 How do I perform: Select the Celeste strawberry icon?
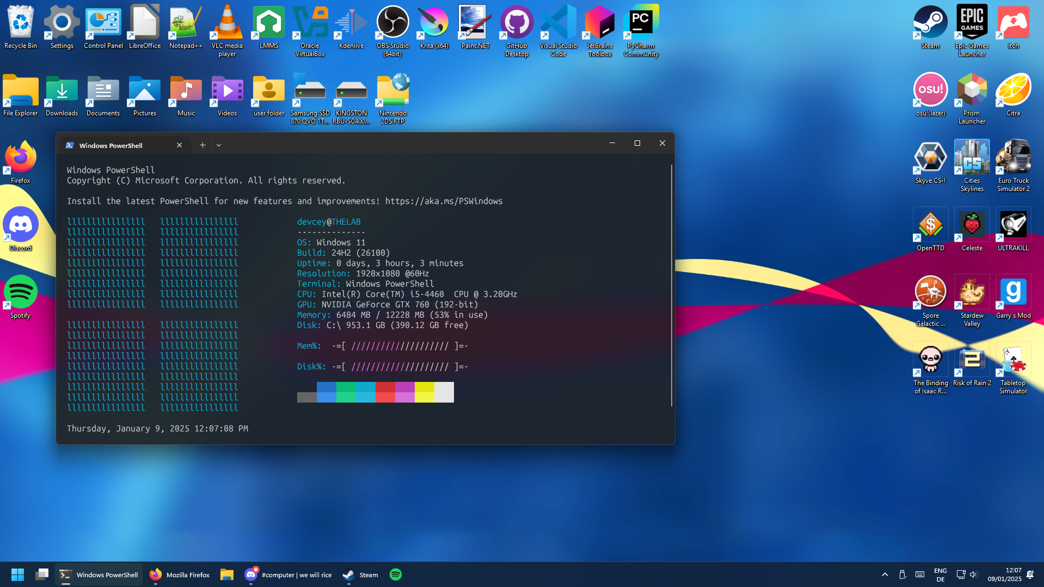point(972,230)
